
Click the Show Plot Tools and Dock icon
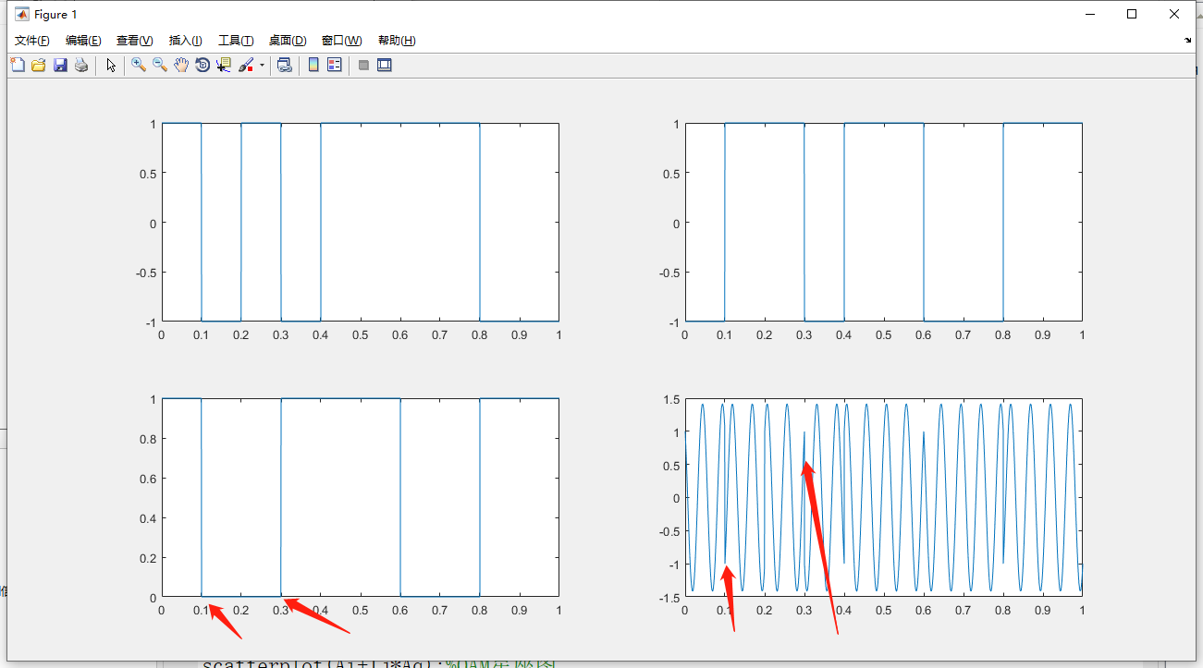pyautogui.click(x=385, y=65)
